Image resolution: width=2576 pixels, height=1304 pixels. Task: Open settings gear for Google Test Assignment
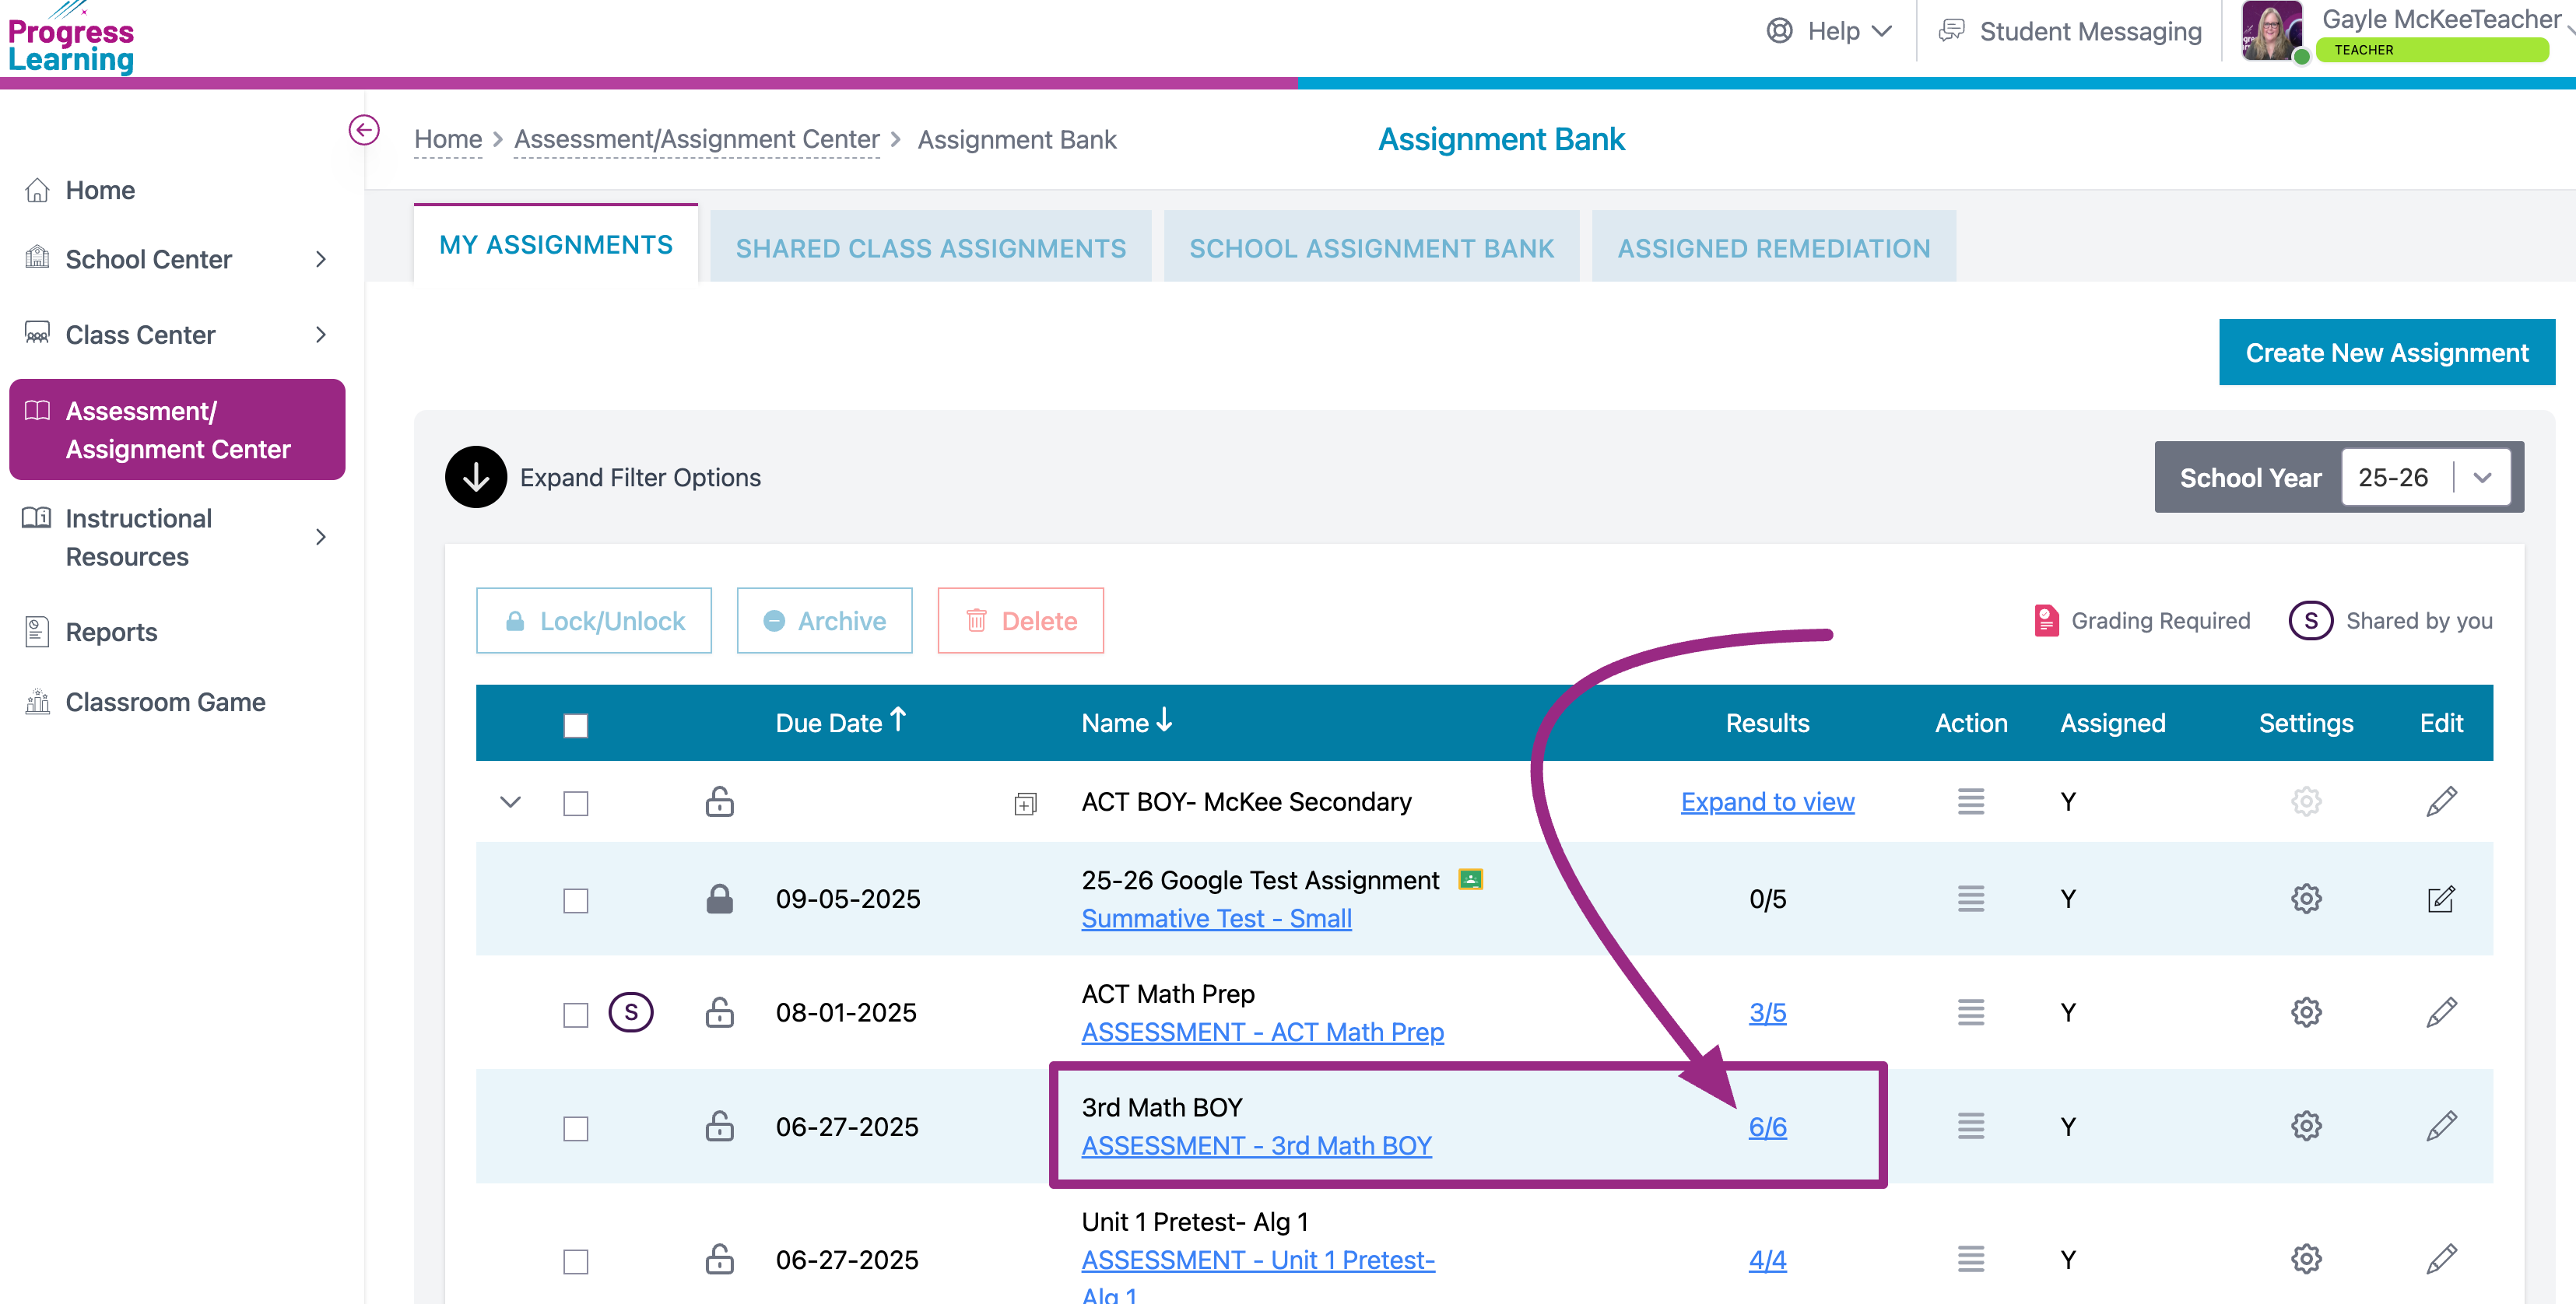click(x=2306, y=899)
